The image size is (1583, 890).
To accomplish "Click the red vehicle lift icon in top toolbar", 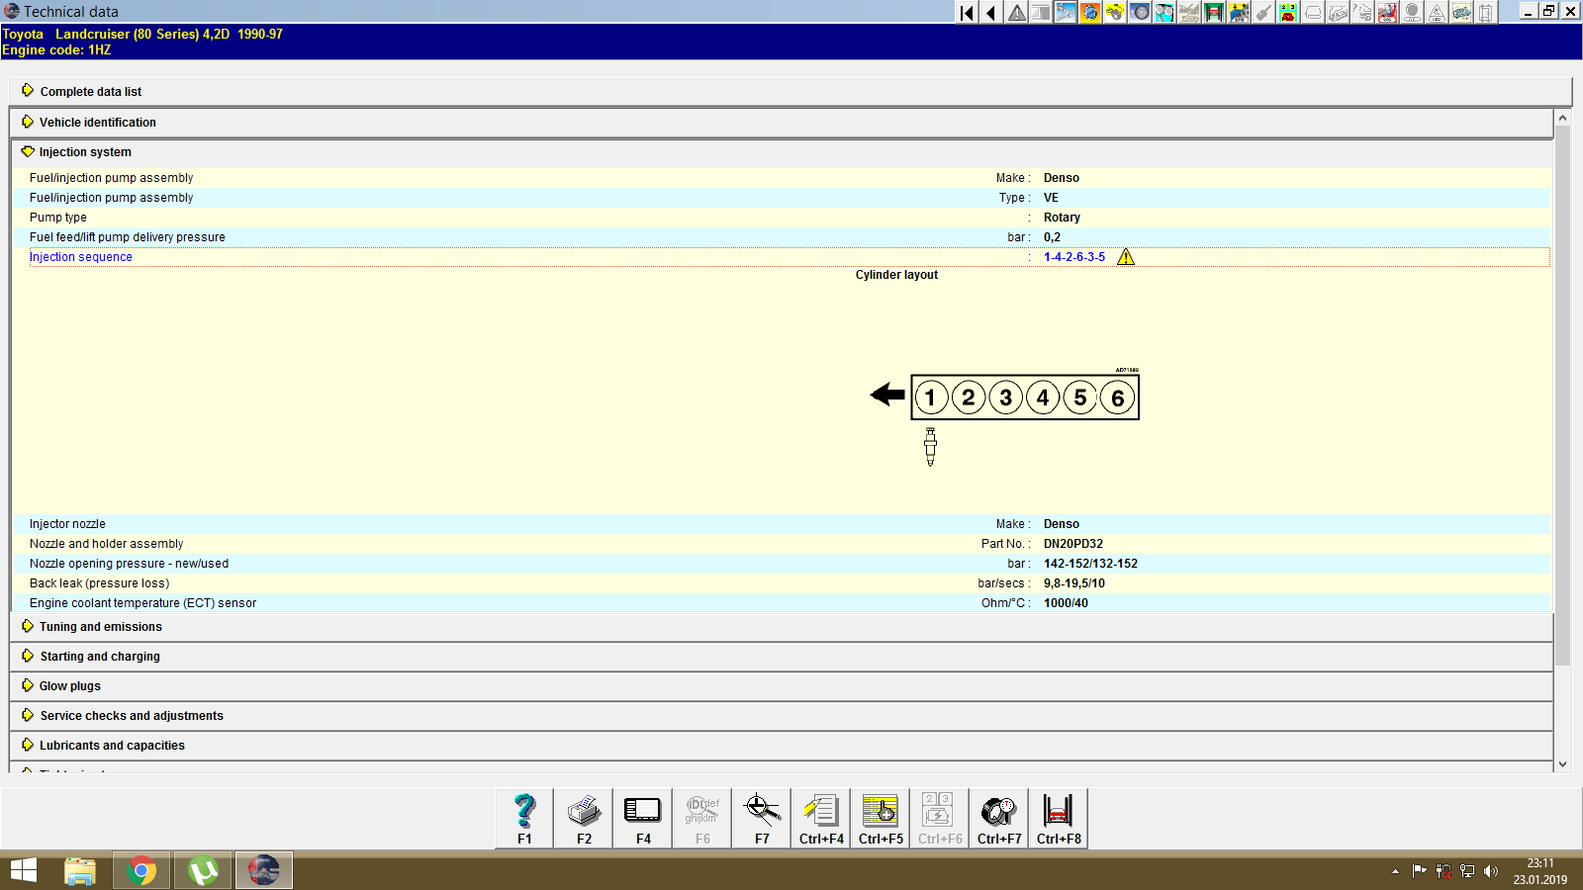I will 1212,12.
